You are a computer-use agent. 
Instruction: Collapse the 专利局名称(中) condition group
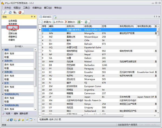(3, 94)
